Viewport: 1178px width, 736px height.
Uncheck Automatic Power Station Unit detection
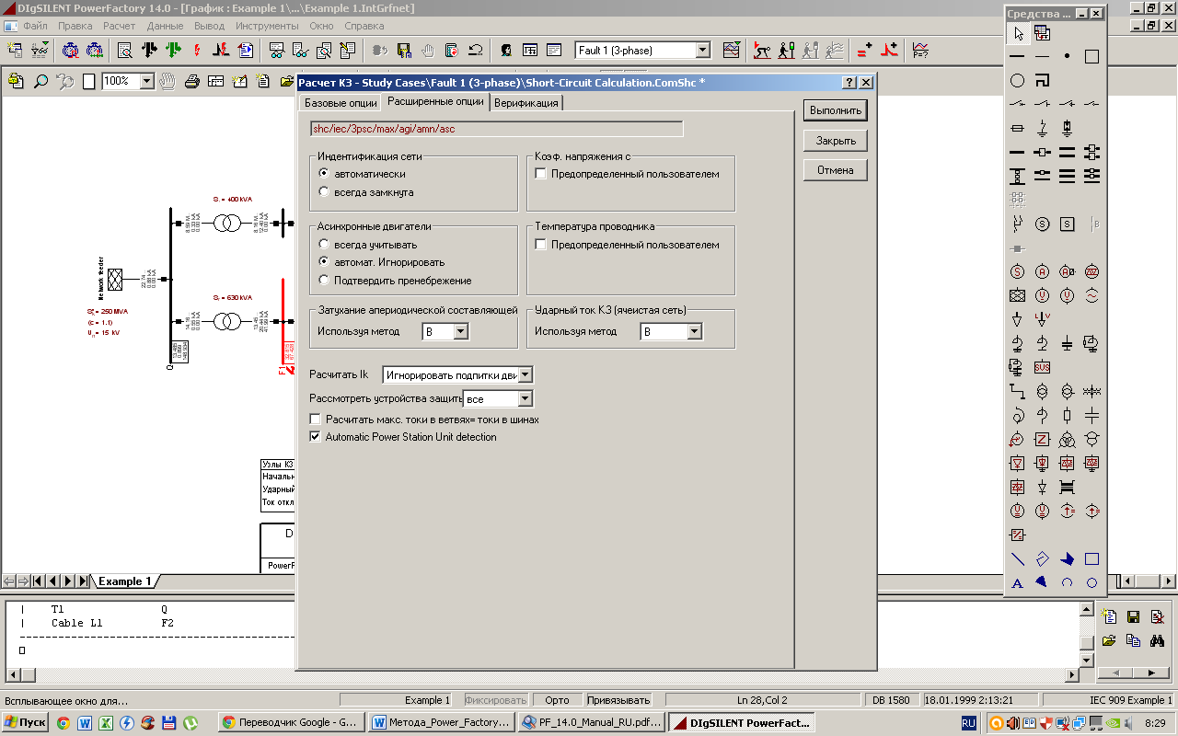(315, 437)
